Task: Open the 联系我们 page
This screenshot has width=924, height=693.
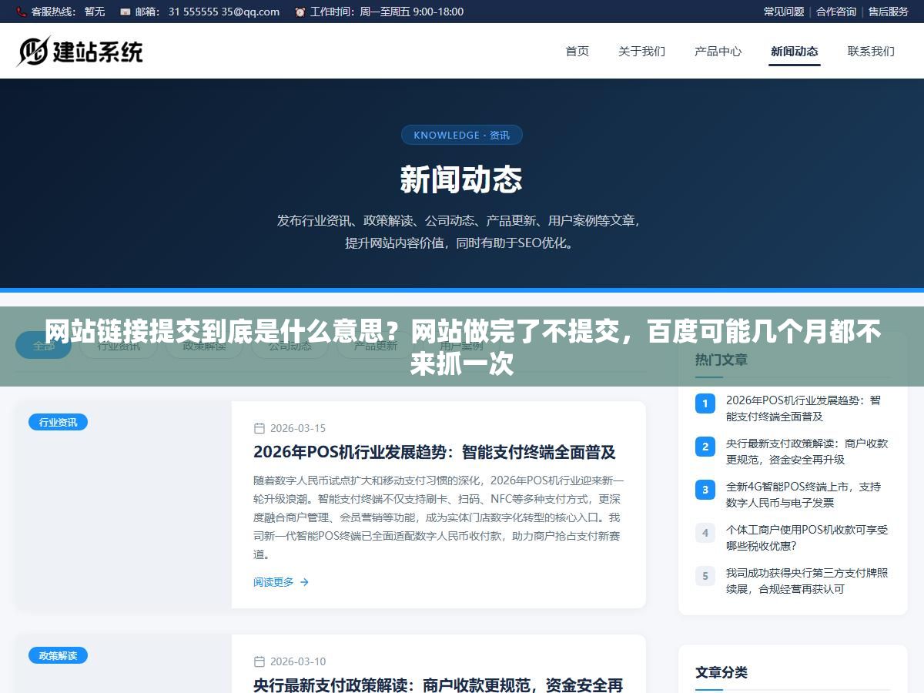Action: coord(871,52)
